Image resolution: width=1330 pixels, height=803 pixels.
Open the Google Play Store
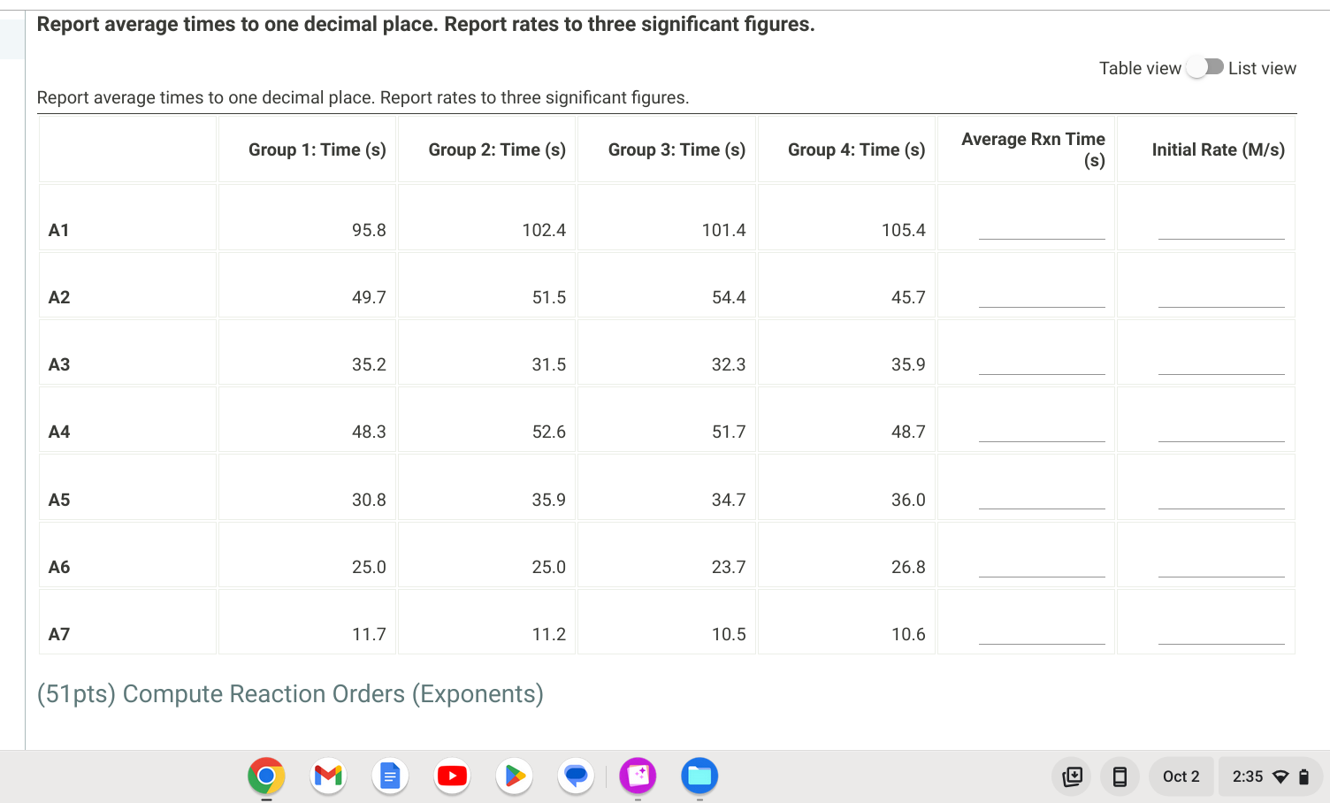pos(514,776)
